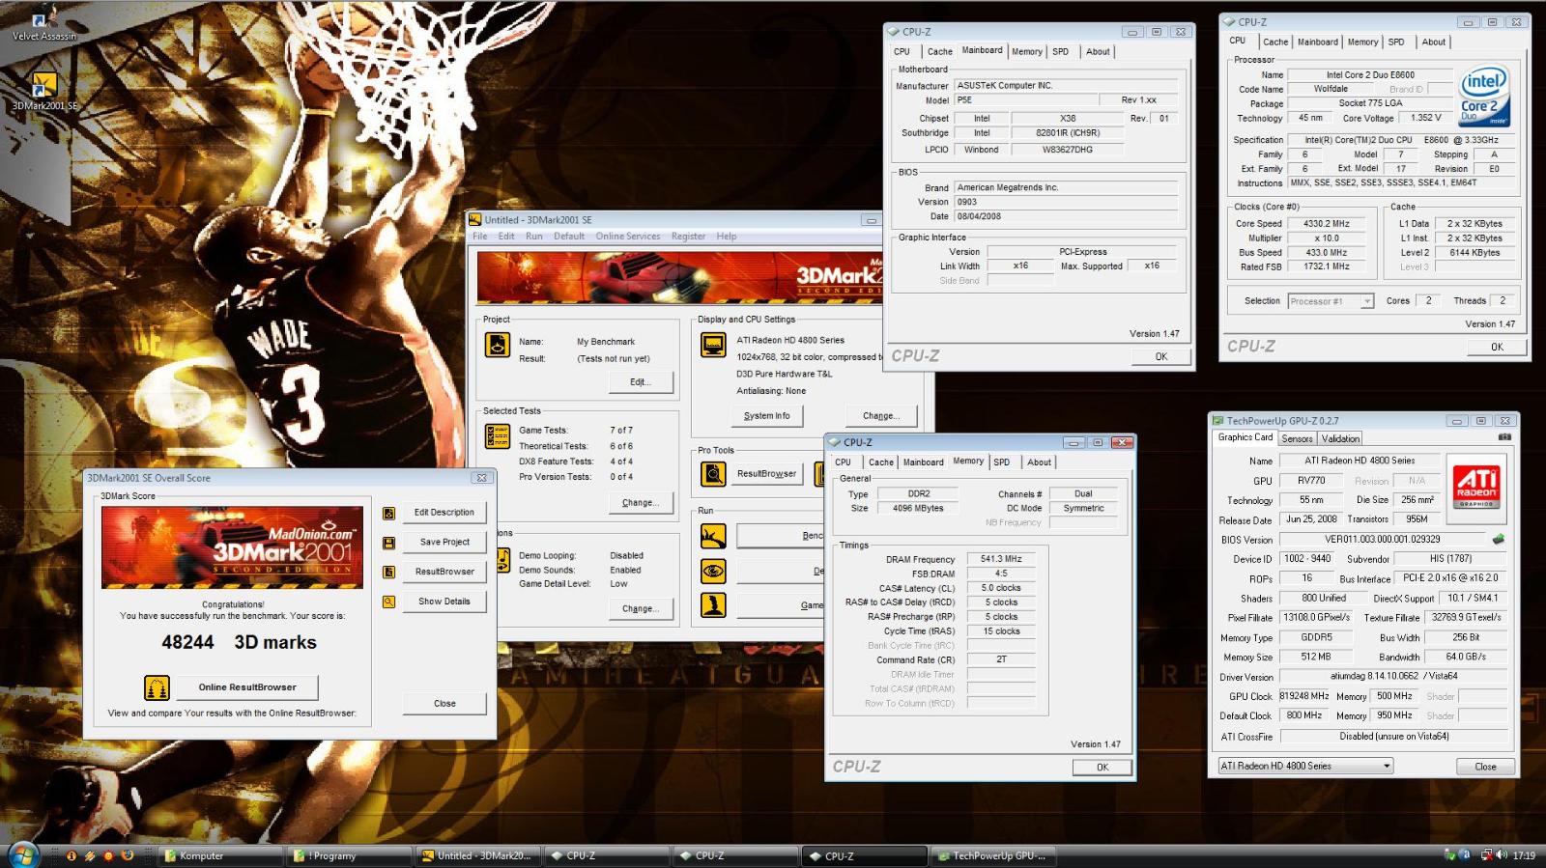1546x868 pixels.
Task: Click the GPU-Z screenshot camera icon
Action: point(1504,437)
